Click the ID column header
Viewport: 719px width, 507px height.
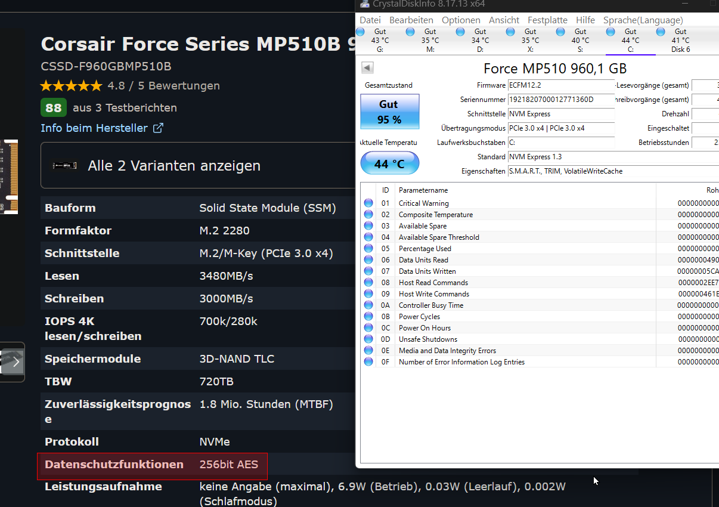(x=386, y=190)
